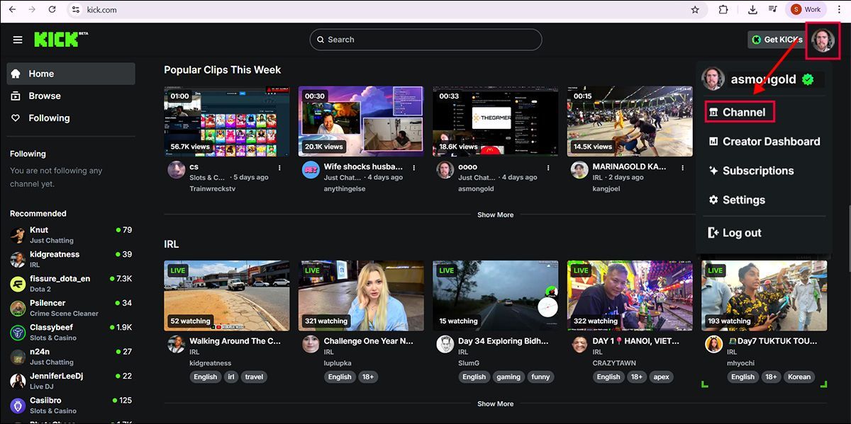Open Creator Dashboard from profile menu
The width and height of the screenshot is (851, 424).
[x=764, y=142]
